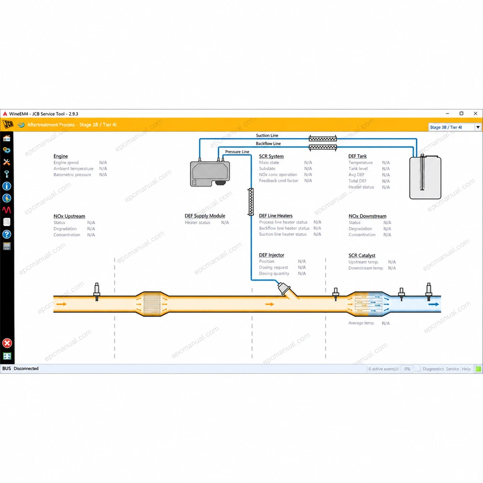
Task: Click the DEF Line Heaters heading
Action: [x=276, y=215]
